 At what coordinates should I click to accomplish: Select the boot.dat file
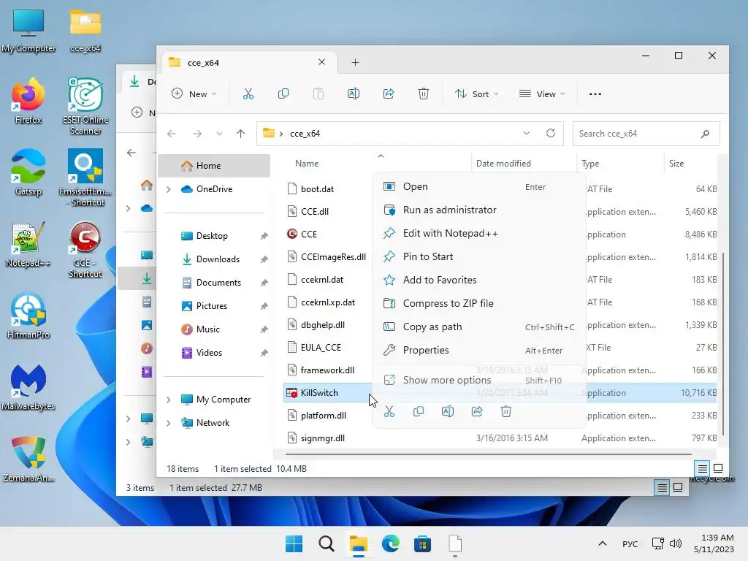[317, 189]
